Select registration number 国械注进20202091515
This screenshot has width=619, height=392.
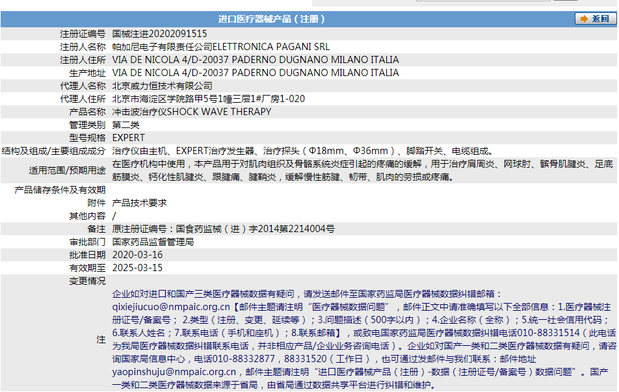(159, 34)
